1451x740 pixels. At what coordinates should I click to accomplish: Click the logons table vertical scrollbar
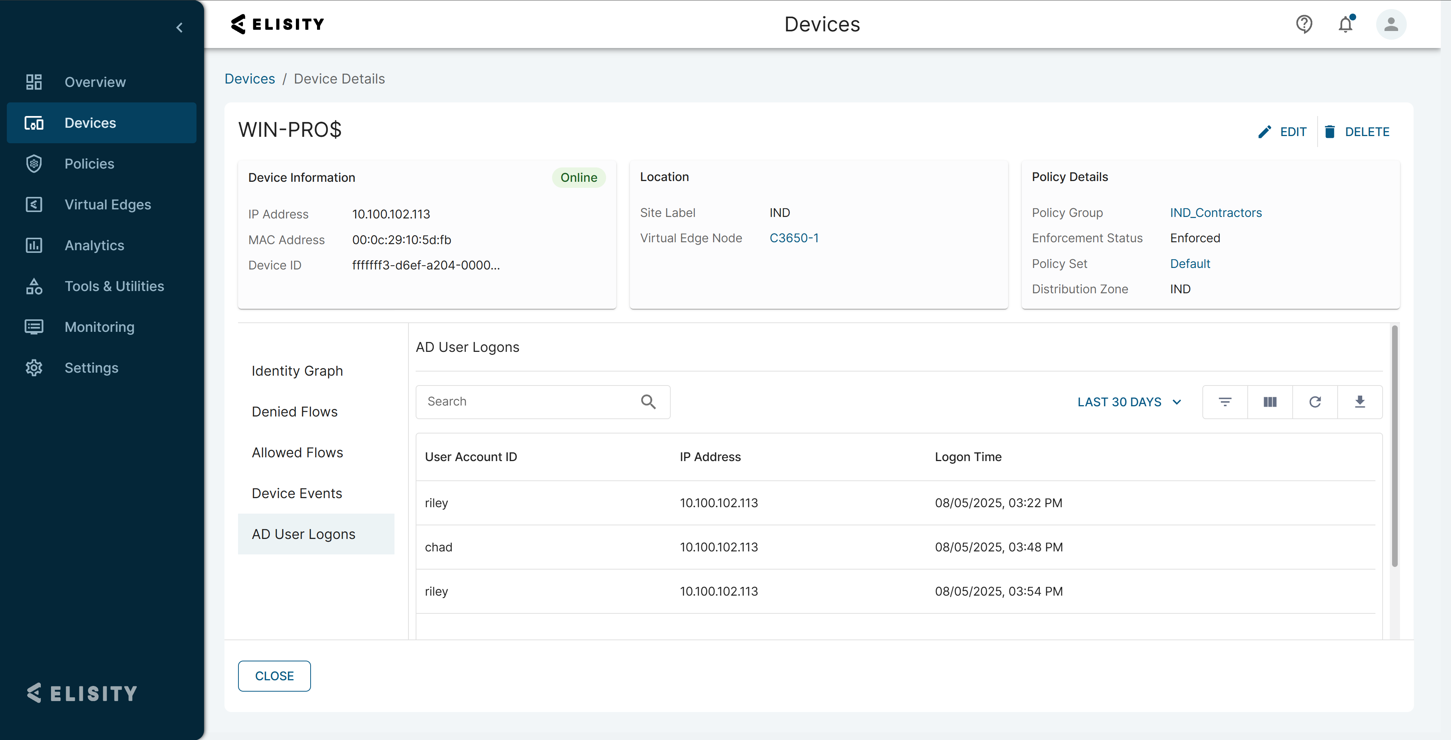coord(1395,446)
